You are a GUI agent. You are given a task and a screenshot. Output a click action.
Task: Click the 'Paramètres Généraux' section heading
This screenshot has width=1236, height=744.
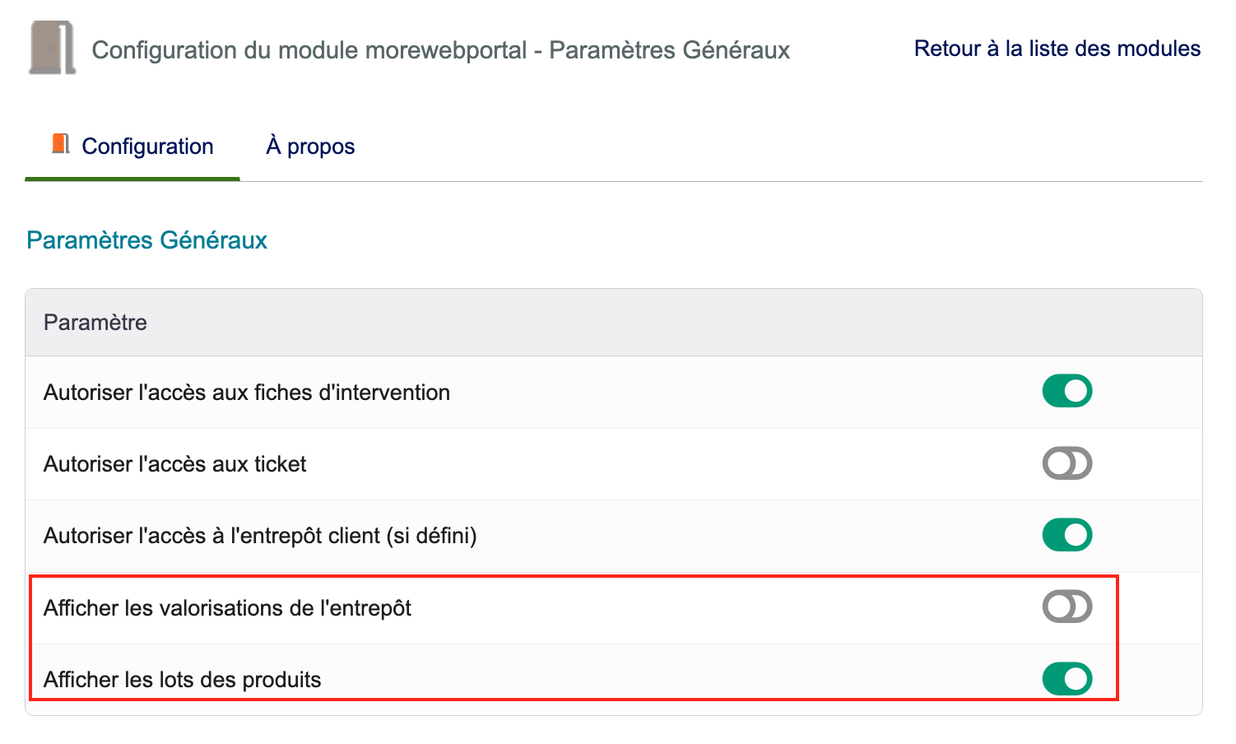coord(146,240)
